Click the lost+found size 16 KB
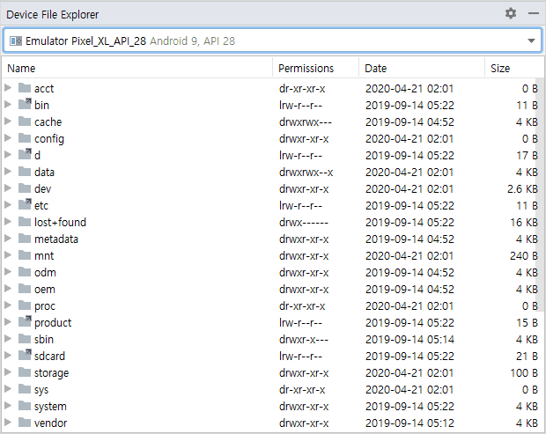Image resolution: width=546 pixels, height=434 pixels. click(x=524, y=223)
